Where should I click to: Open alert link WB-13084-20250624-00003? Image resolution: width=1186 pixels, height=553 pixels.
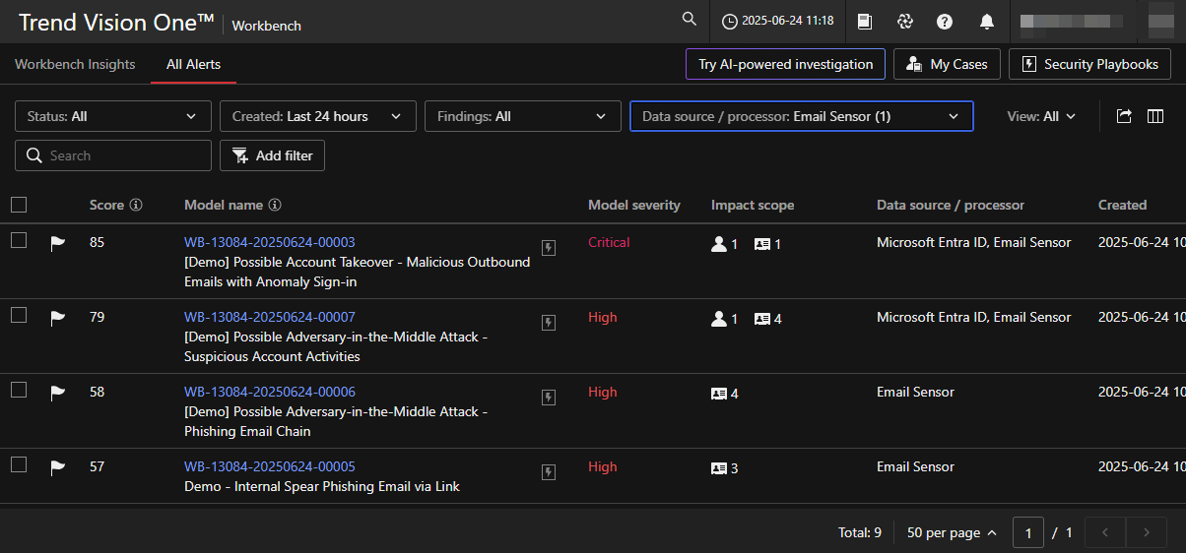pyautogui.click(x=269, y=242)
